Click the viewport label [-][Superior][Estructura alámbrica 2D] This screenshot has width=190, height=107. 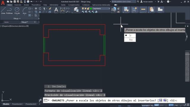[15, 26]
